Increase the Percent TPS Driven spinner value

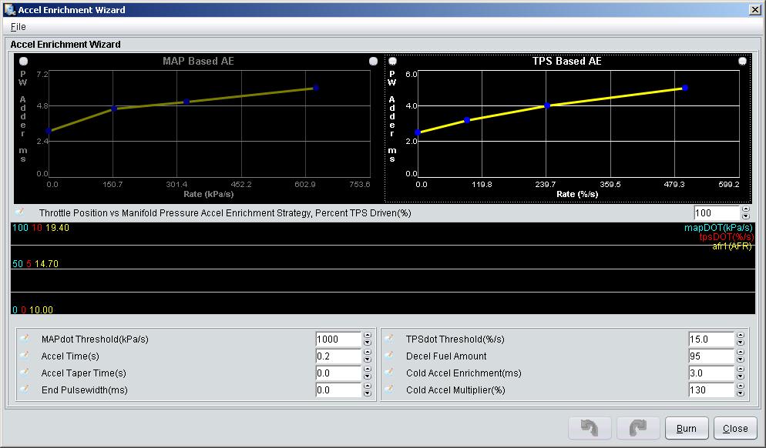click(745, 209)
